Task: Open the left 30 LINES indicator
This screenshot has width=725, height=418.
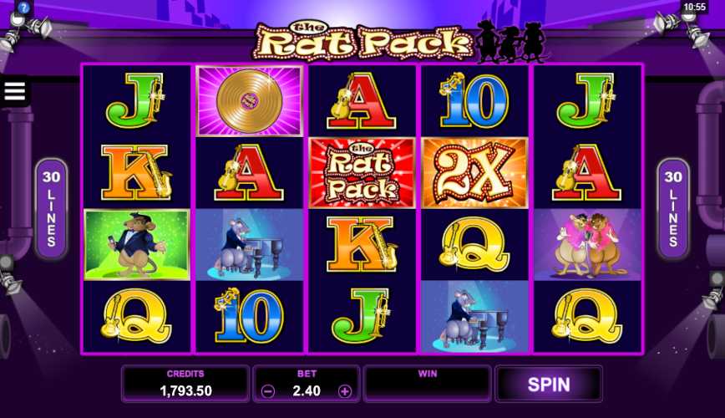Action: tap(51, 208)
